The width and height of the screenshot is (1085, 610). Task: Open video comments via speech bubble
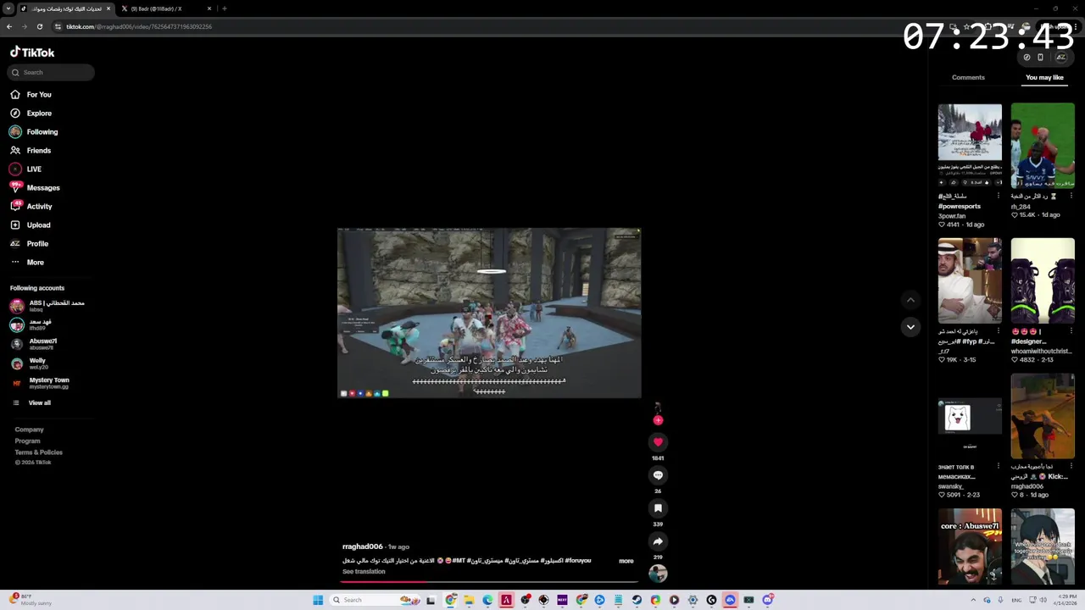pyautogui.click(x=658, y=475)
